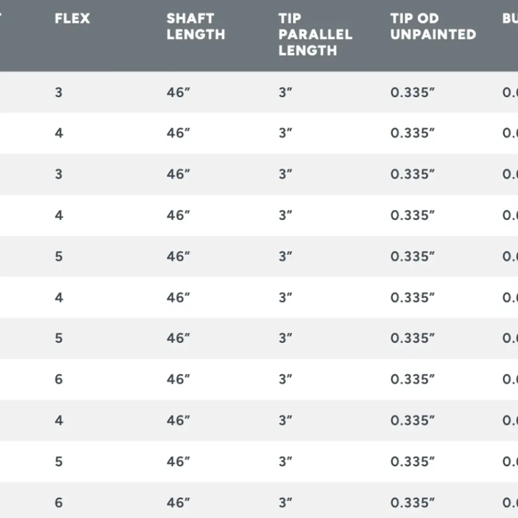The height and width of the screenshot is (518, 518).
Task: Click the FLEX column header
Action: [72, 18]
